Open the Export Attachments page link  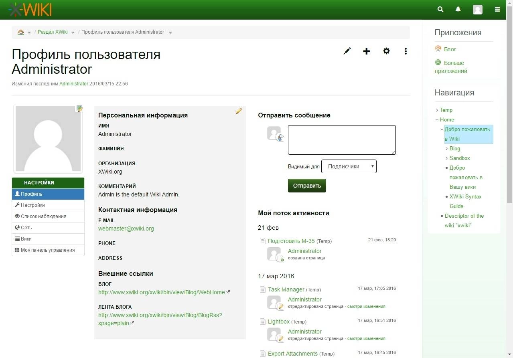(x=293, y=354)
